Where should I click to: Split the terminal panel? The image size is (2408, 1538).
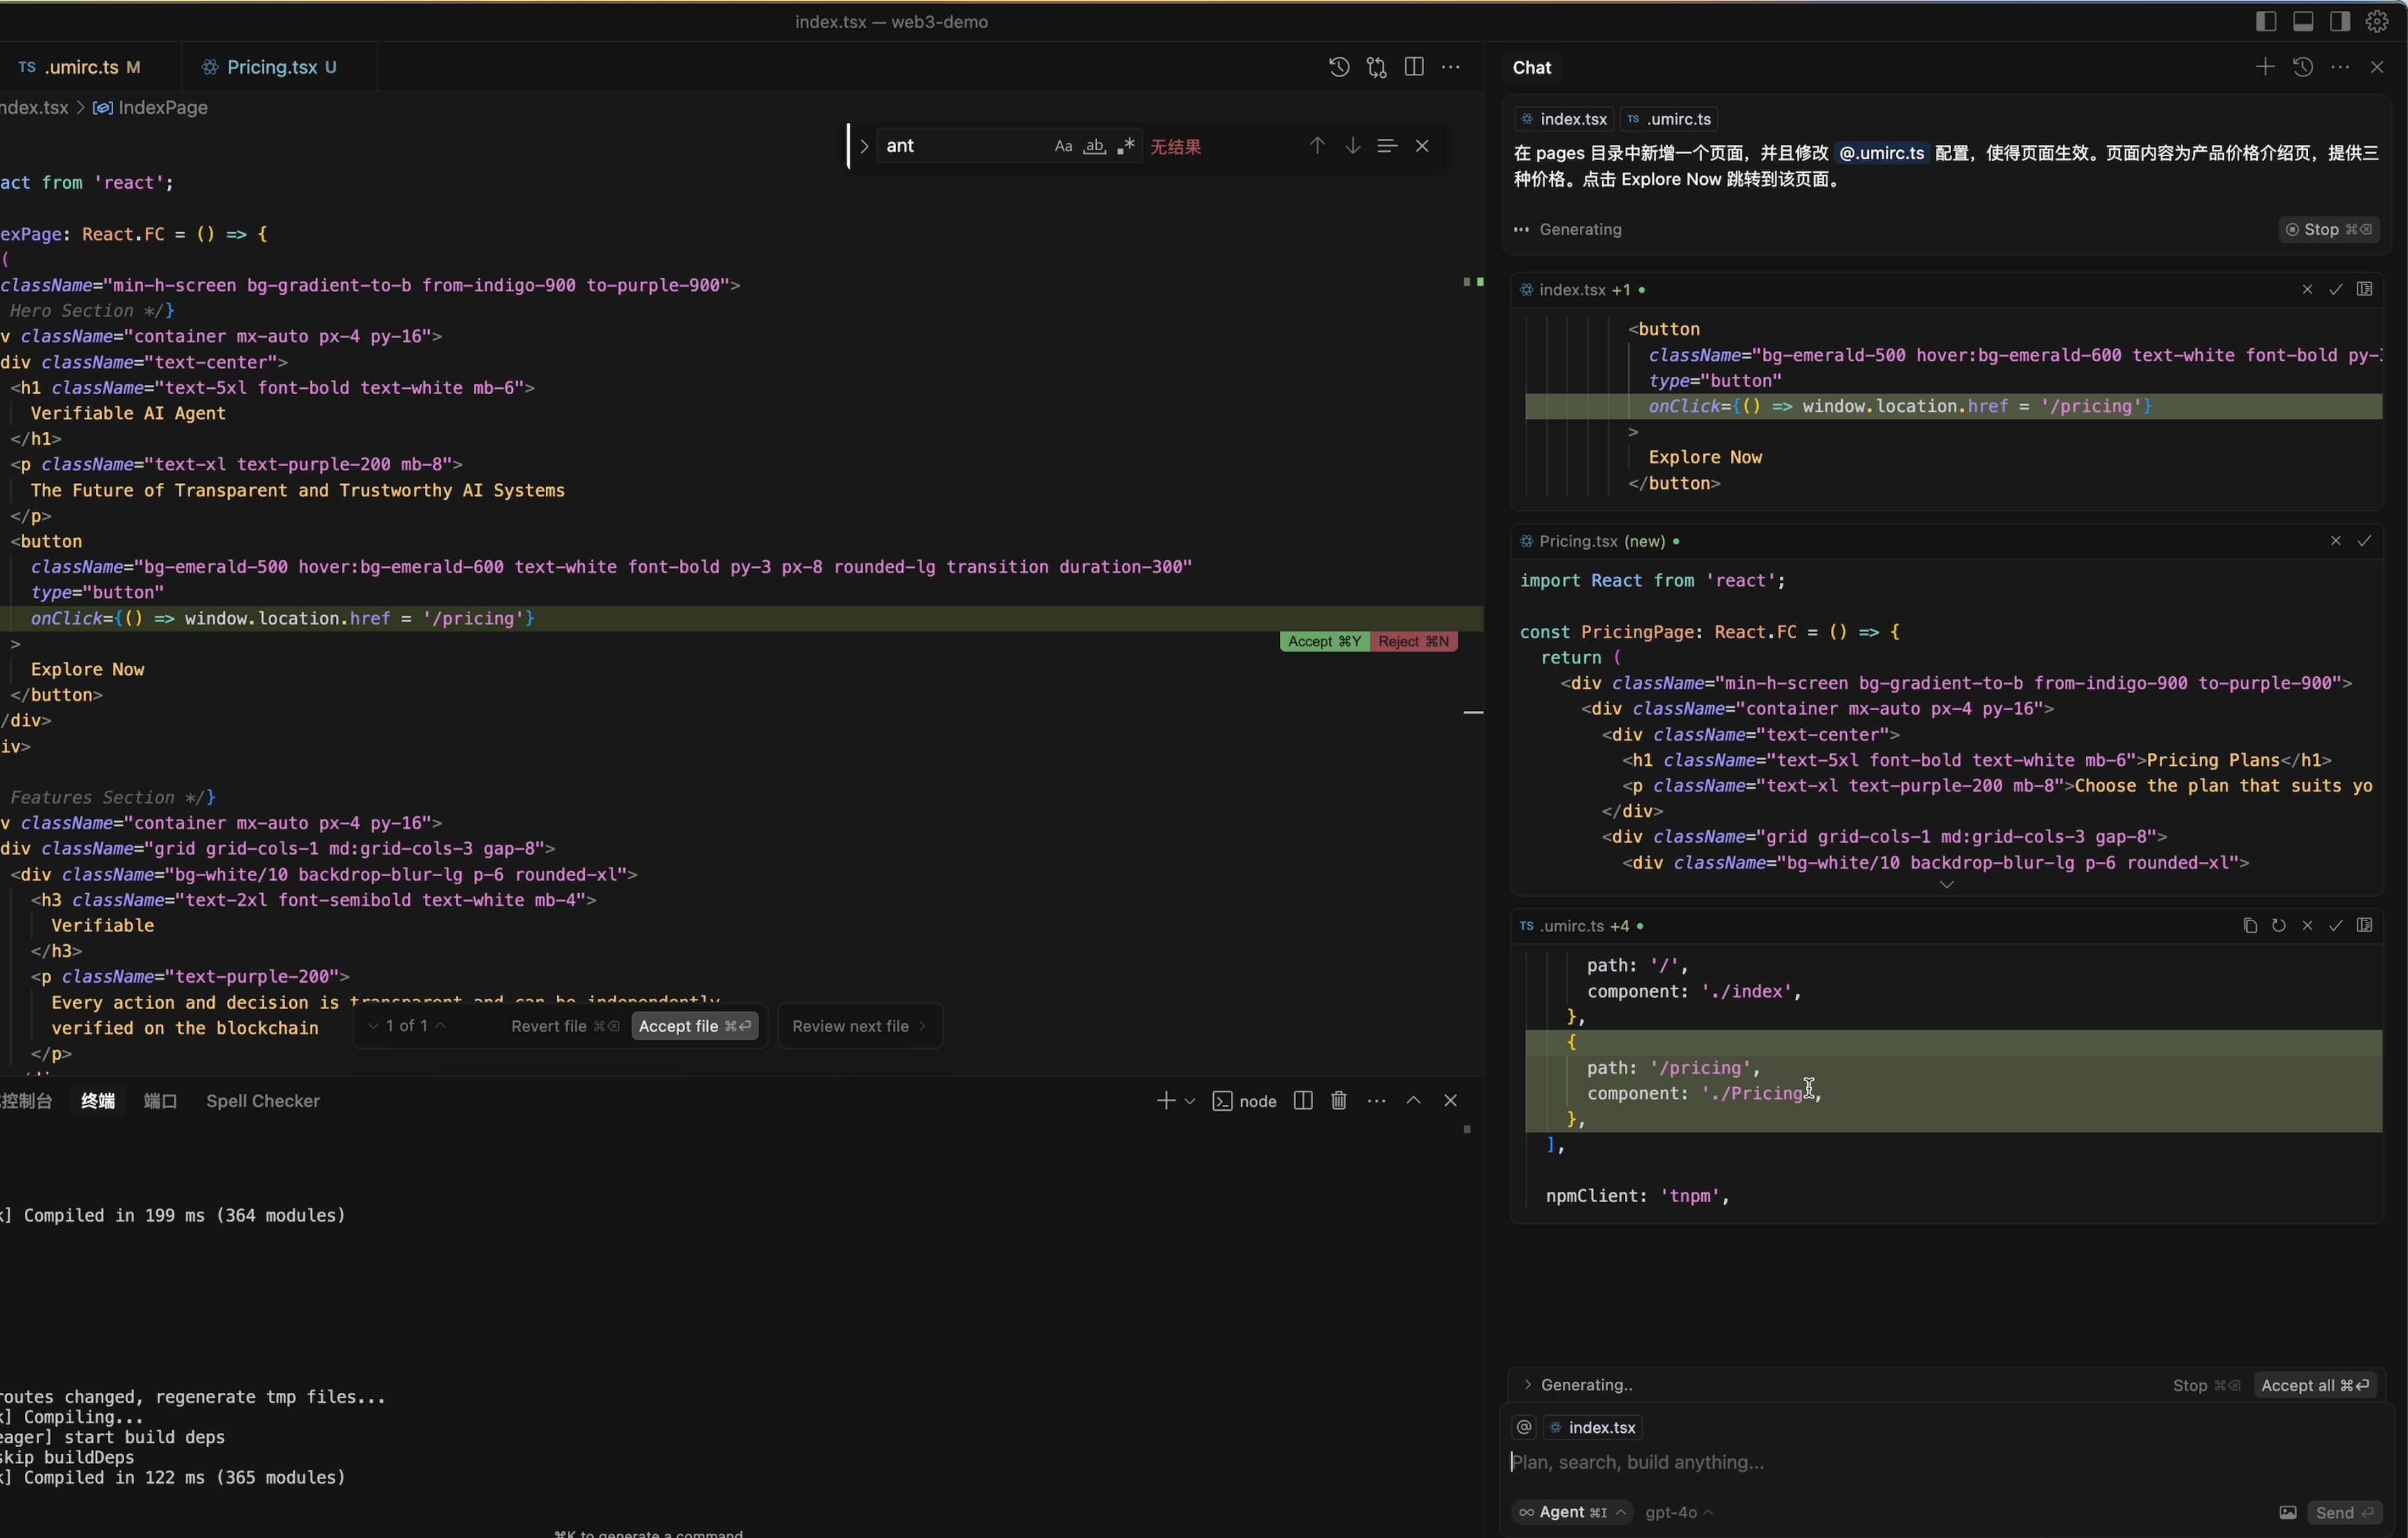click(x=1303, y=1100)
